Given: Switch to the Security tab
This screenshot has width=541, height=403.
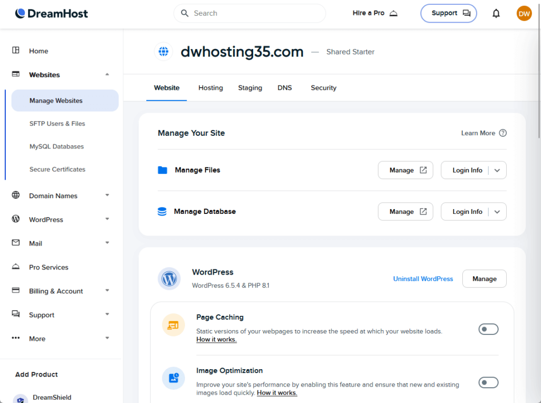Looking at the screenshot, I should (323, 88).
